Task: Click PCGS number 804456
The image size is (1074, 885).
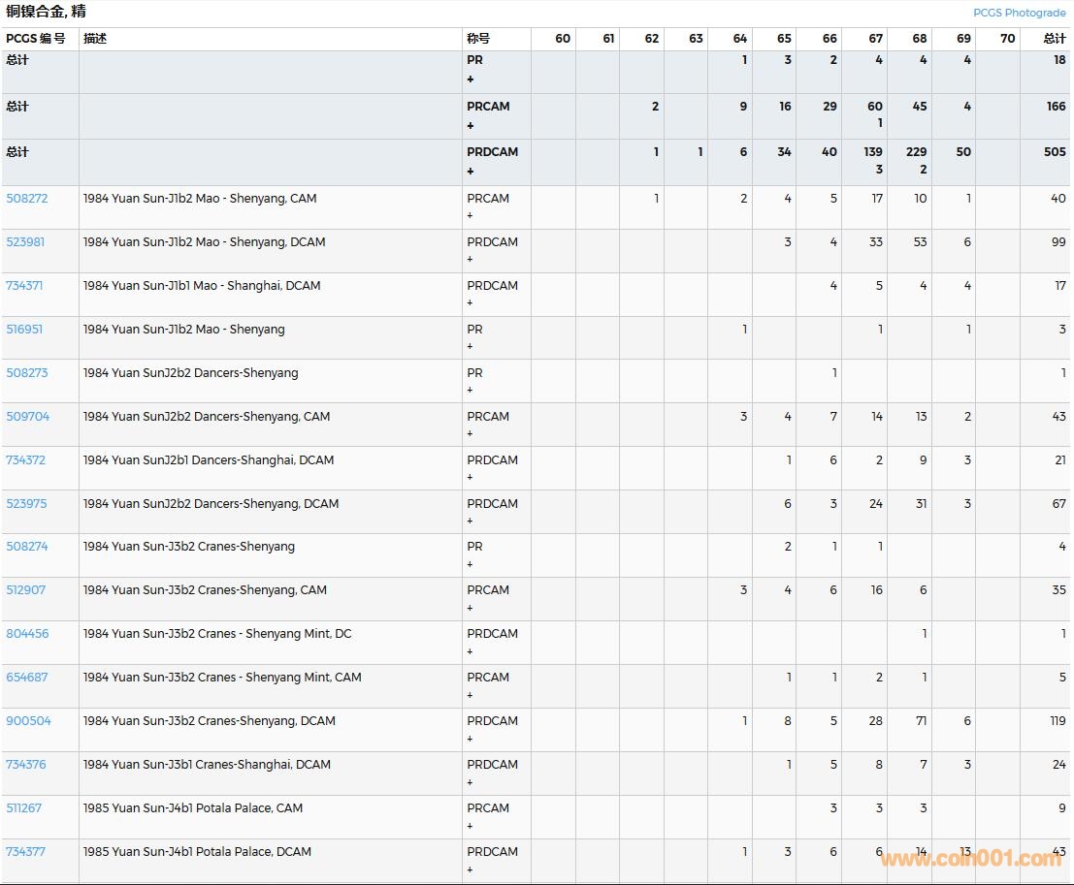Action: click(x=28, y=634)
